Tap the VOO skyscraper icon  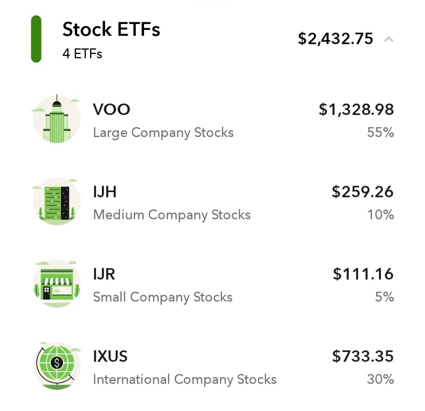(x=56, y=119)
